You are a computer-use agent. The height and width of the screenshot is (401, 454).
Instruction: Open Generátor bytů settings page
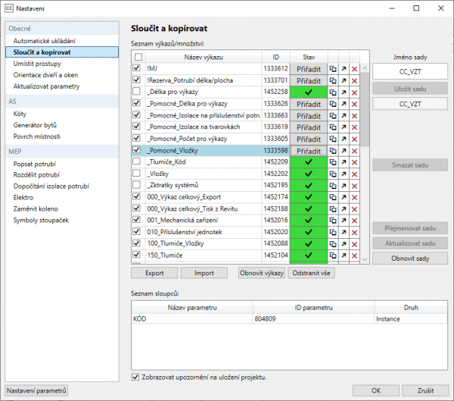(x=35, y=125)
